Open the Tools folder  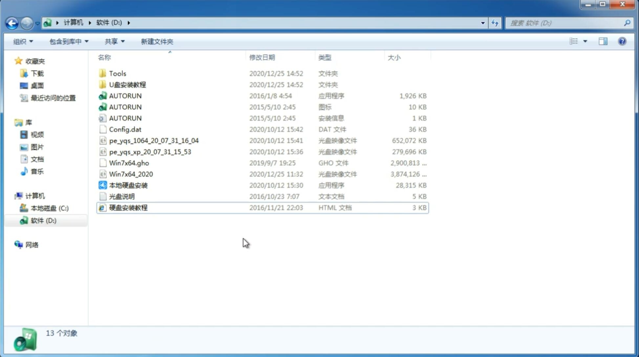click(117, 73)
